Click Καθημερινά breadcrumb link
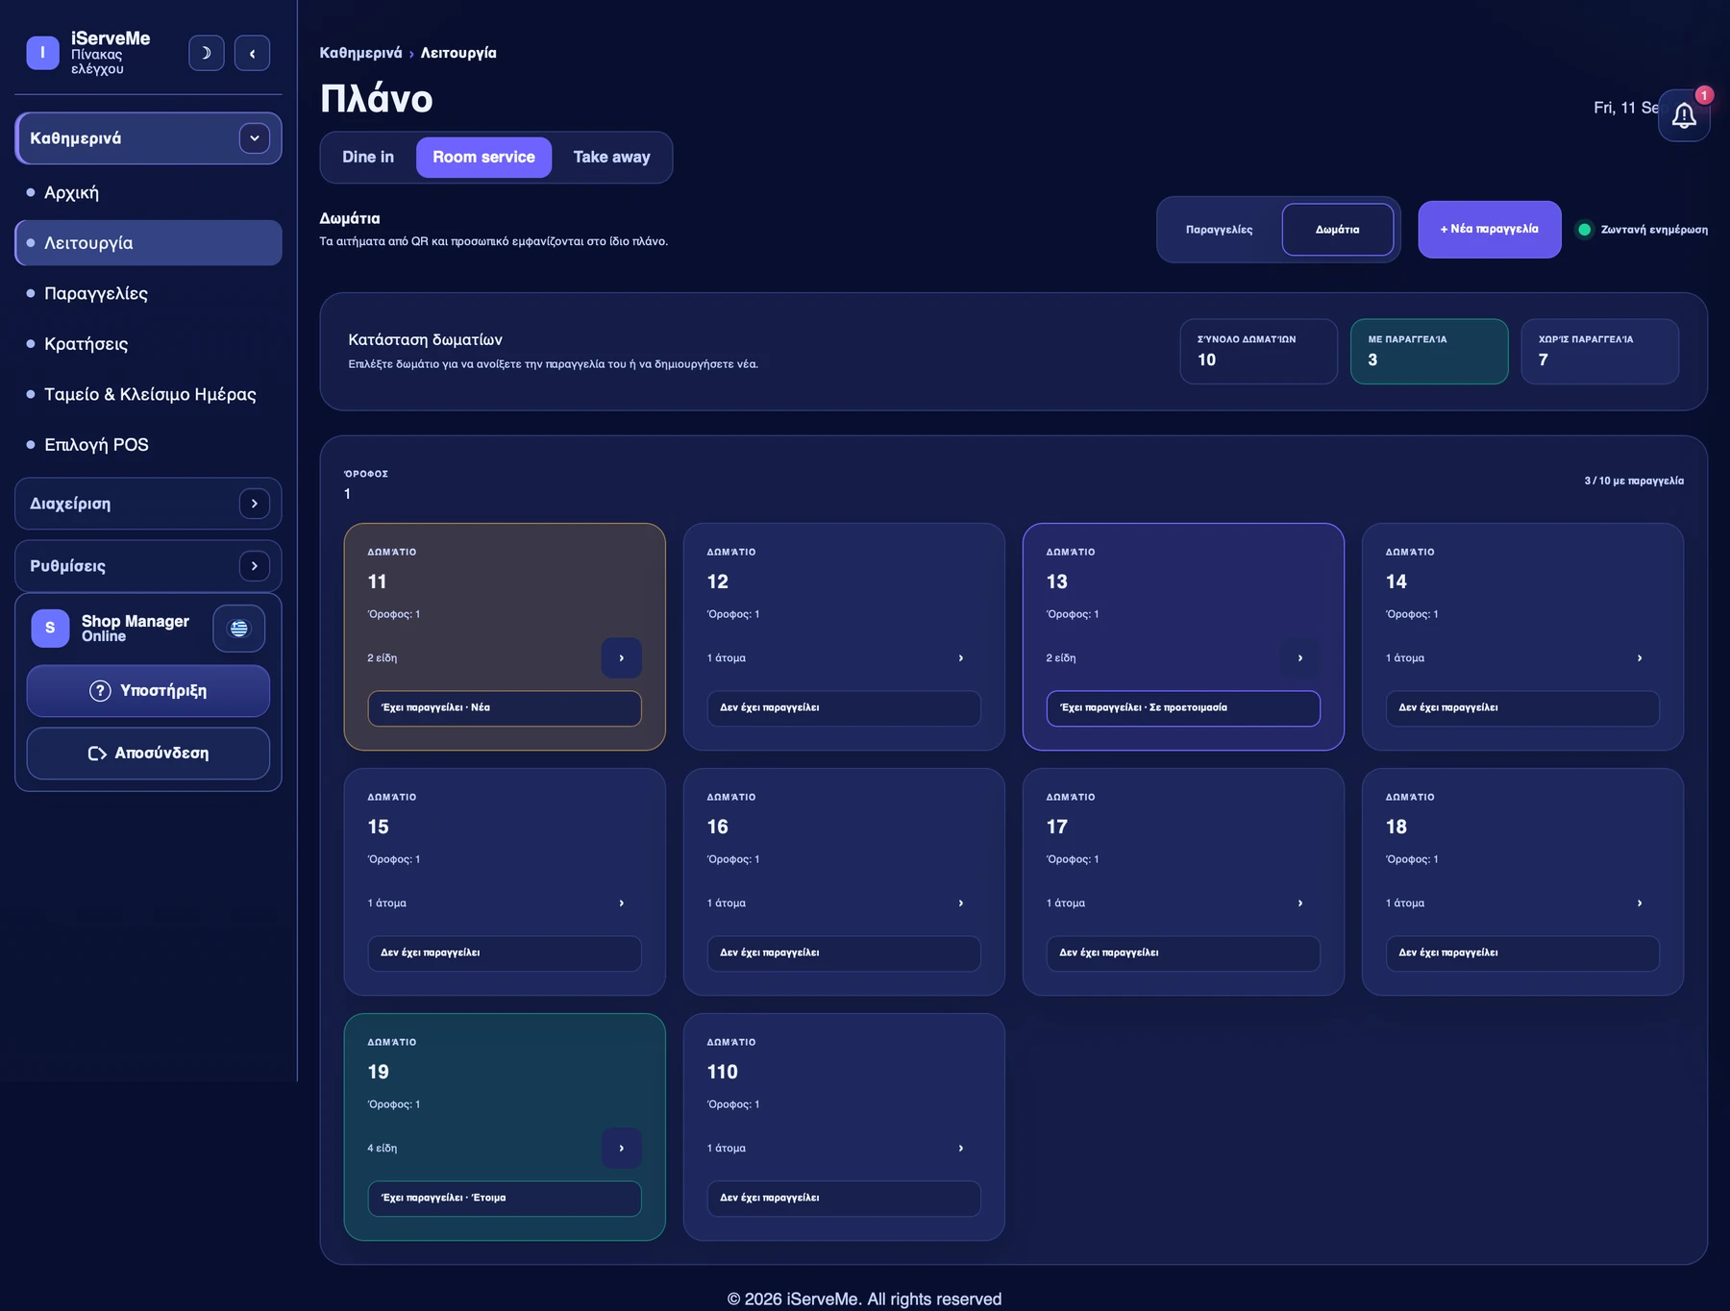1730x1311 pixels. pyautogui.click(x=360, y=53)
